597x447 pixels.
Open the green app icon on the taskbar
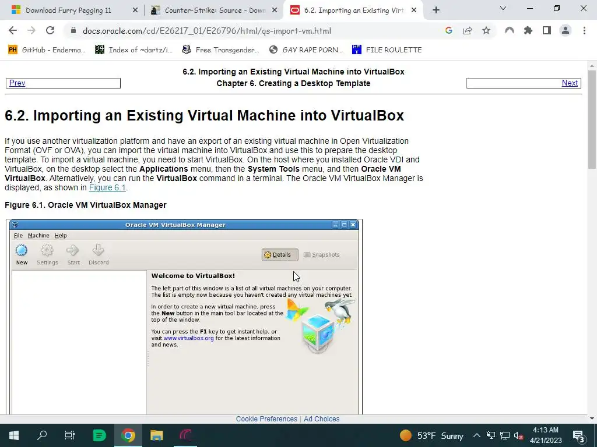(x=99, y=435)
